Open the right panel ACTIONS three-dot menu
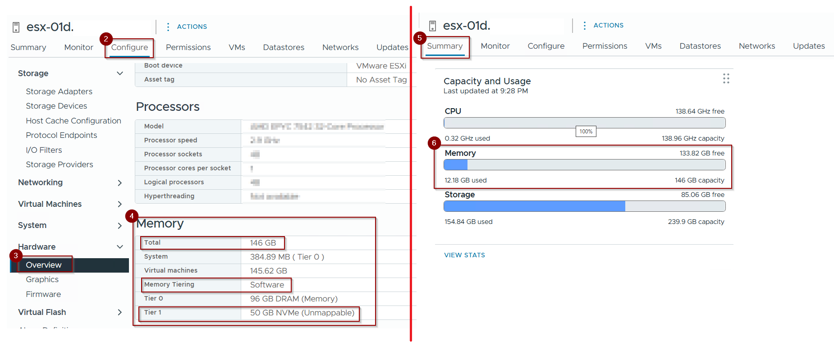Viewport: 834px width, 342px height. coord(585,26)
